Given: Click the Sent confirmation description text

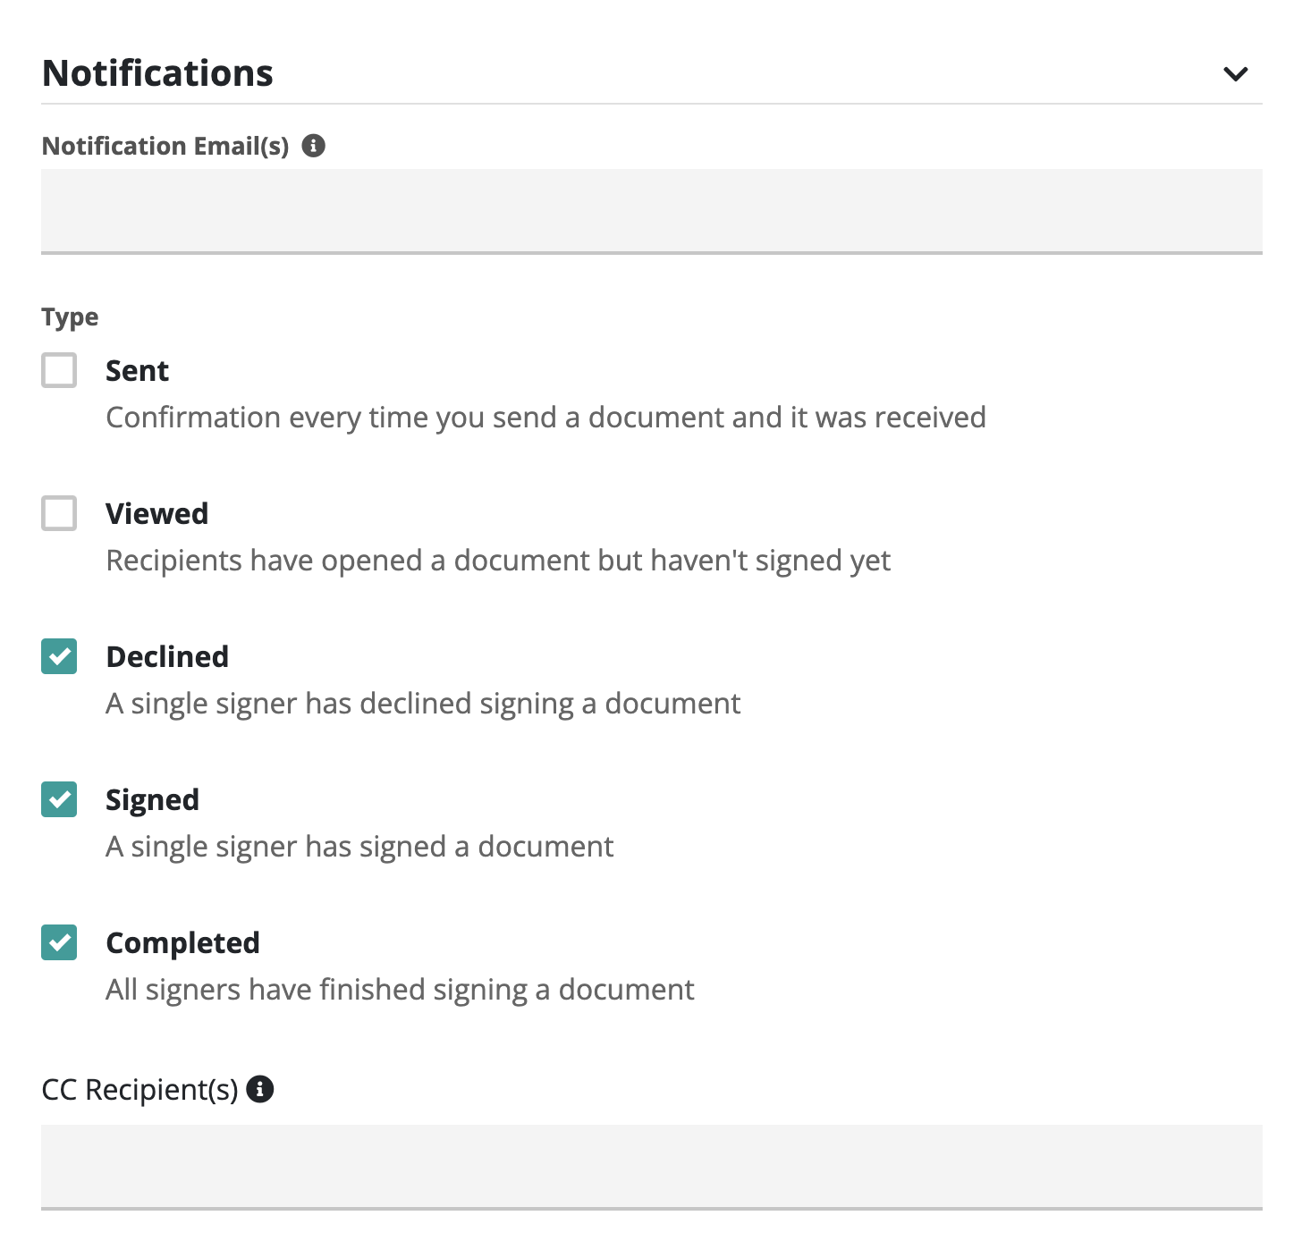Looking at the screenshot, I should 545,417.
